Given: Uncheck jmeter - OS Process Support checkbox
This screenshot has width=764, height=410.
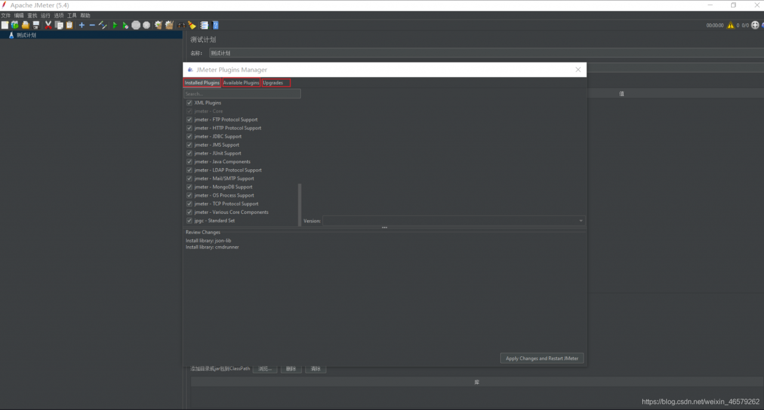Looking at the screenshot, I should coord(189,195).
